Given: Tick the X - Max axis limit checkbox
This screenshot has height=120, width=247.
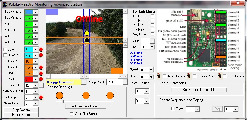Looking at the screenshot, I should (152, 20).
